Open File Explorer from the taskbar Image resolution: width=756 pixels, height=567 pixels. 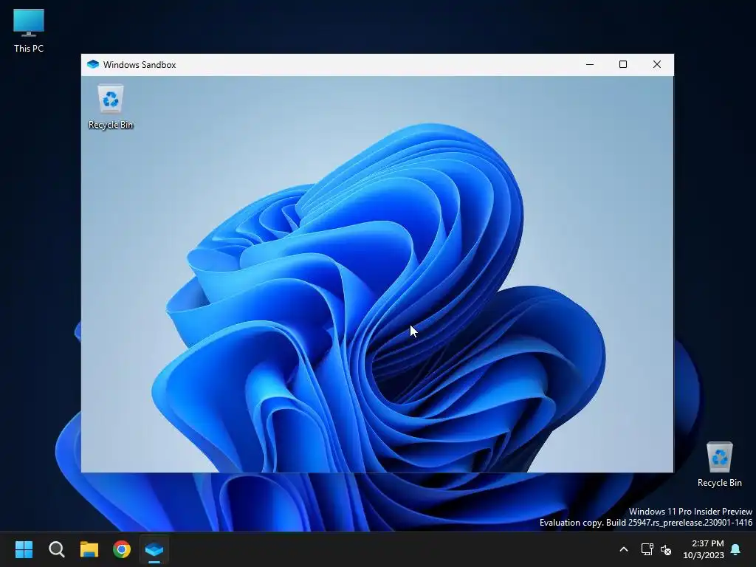pos(89,549)
